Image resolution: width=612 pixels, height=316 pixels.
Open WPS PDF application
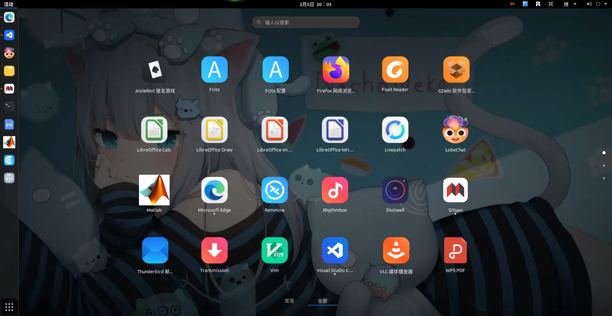(x=455, y=251)
